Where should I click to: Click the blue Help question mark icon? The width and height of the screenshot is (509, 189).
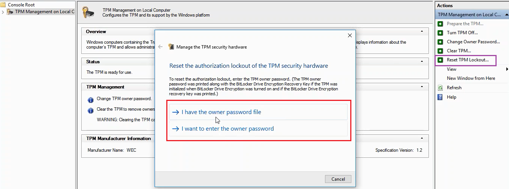[440, 97]
